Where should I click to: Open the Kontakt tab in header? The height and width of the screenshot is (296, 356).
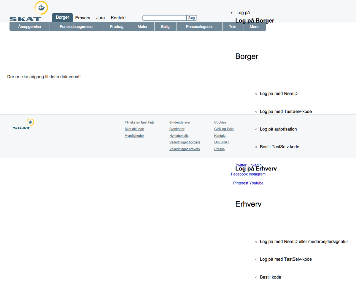[x=118, y=18]
